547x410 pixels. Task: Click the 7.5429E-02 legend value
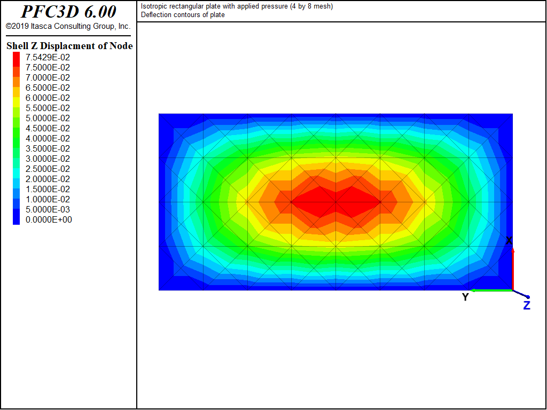(x=48, y=57)
